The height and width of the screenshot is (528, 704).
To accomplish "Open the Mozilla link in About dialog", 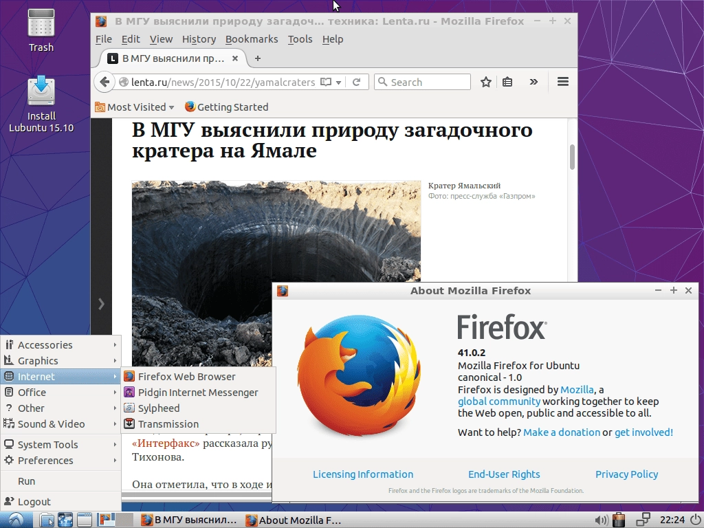I will pos(577,389).
